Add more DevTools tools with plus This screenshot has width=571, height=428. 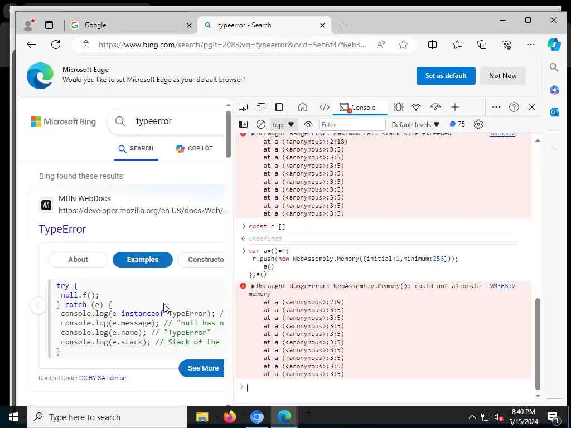point(455,108)
